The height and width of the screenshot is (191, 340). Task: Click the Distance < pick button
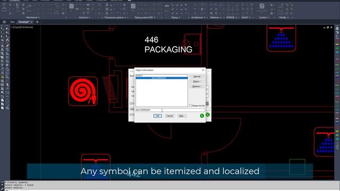pyautogui.click(x=197, y=86)
